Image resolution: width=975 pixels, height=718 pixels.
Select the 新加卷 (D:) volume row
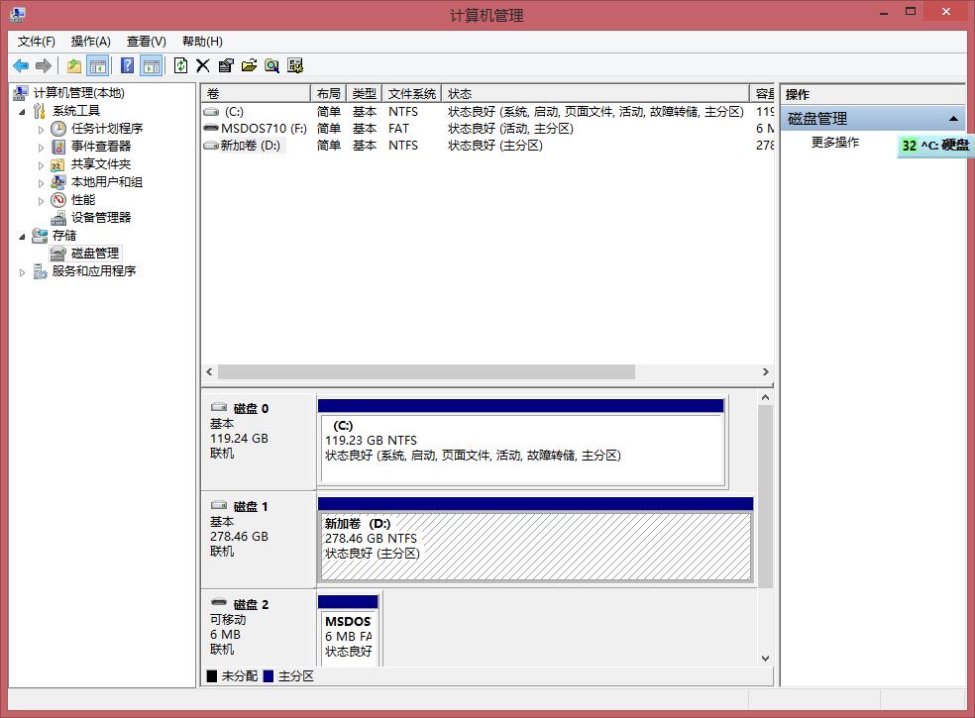(487, 146)
